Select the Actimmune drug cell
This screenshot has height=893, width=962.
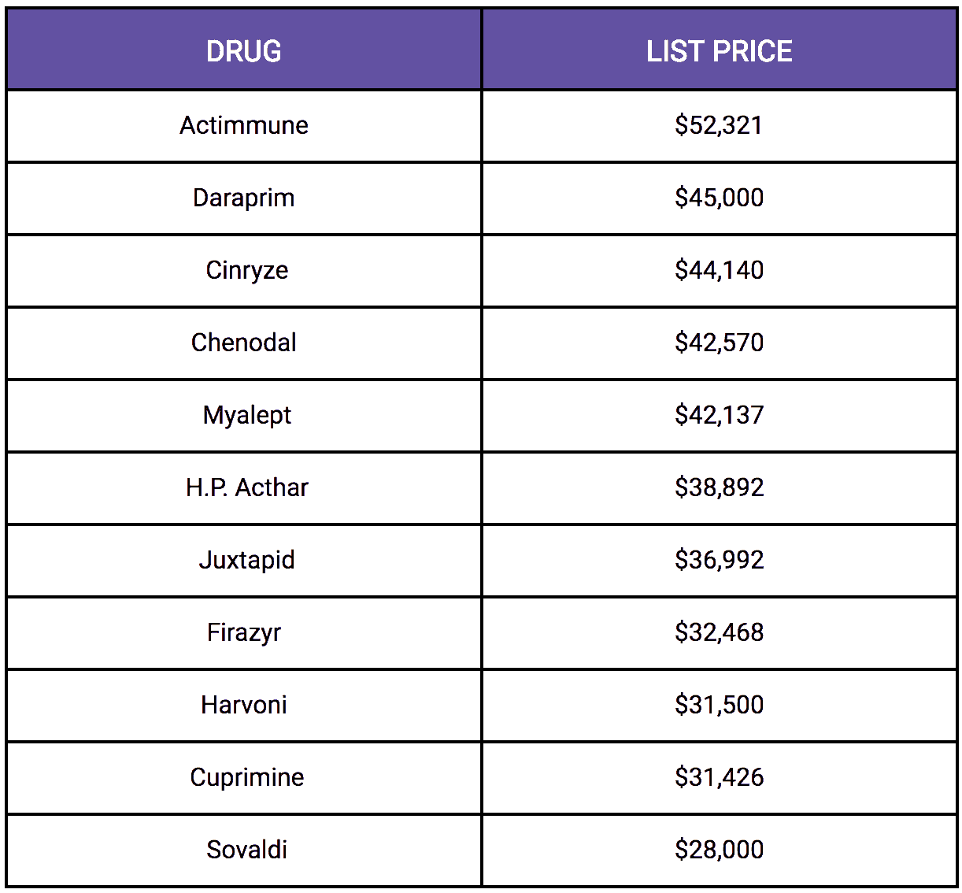(244, 125)
